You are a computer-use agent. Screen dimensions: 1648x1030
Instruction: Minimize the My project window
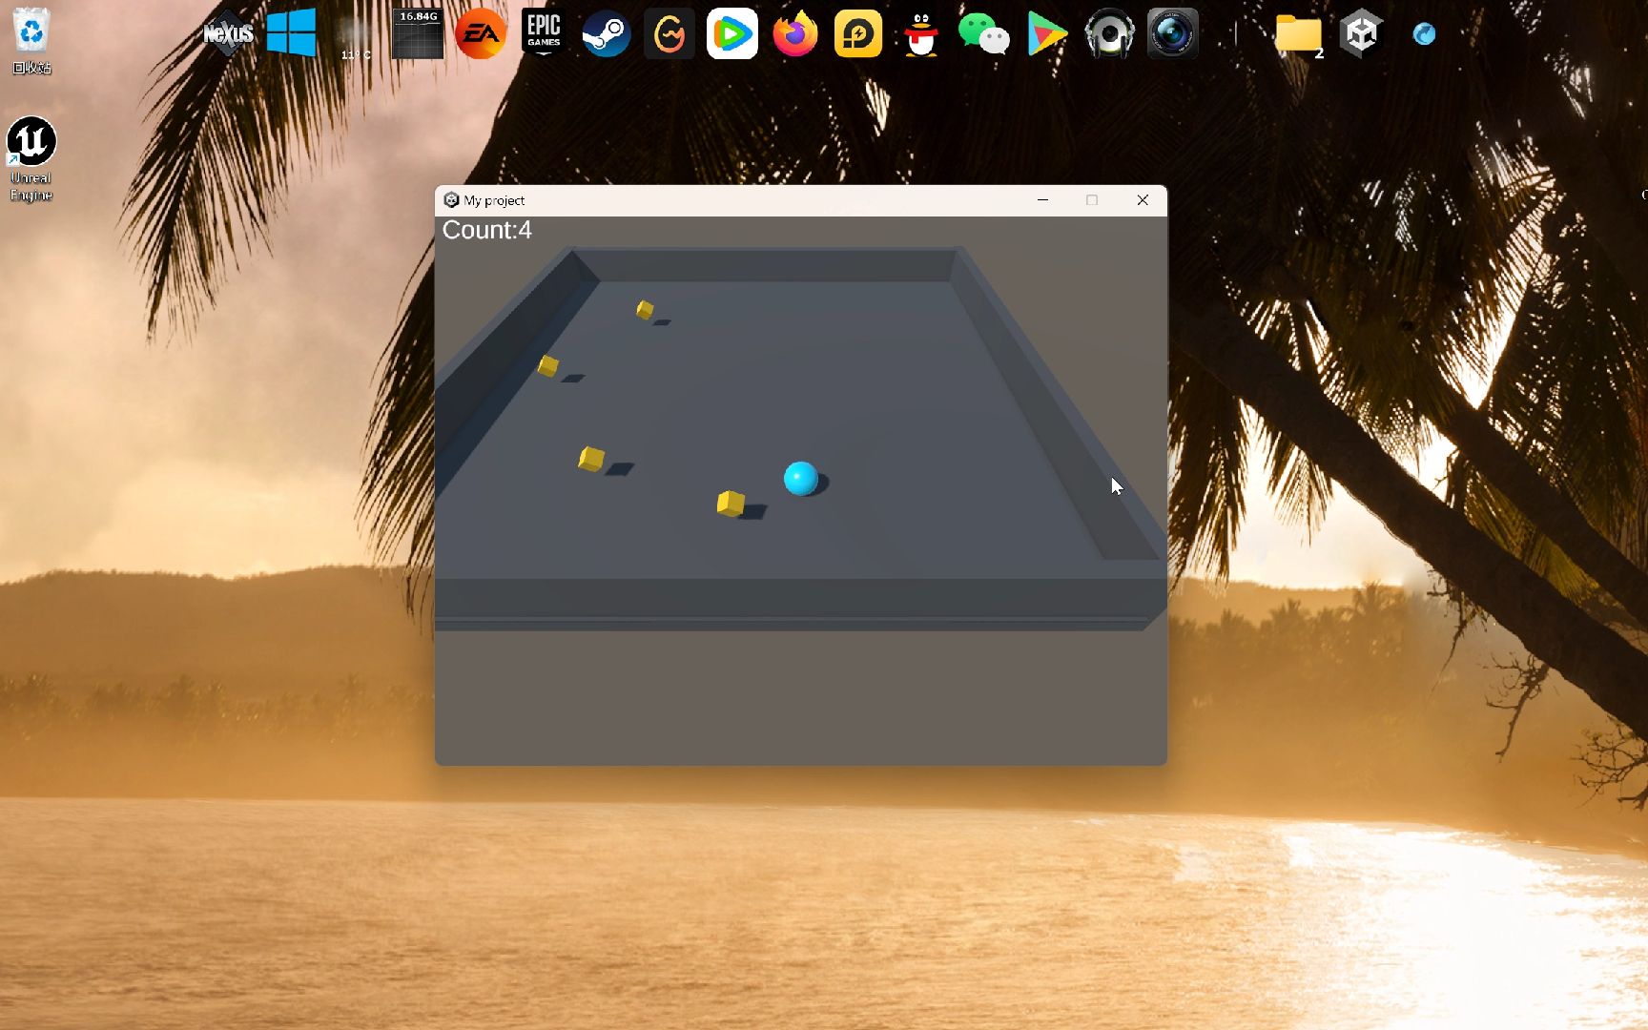(1042, 200)
